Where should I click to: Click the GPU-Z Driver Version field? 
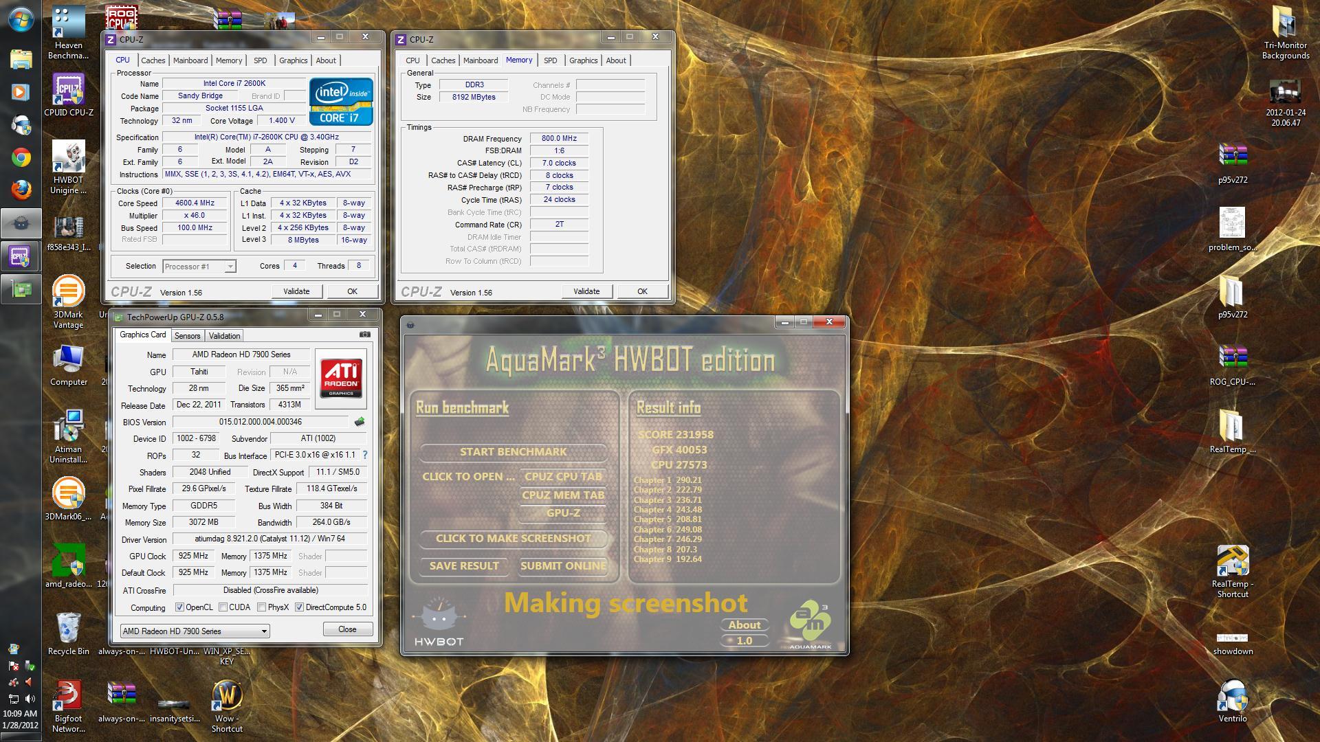click(269, 539)
